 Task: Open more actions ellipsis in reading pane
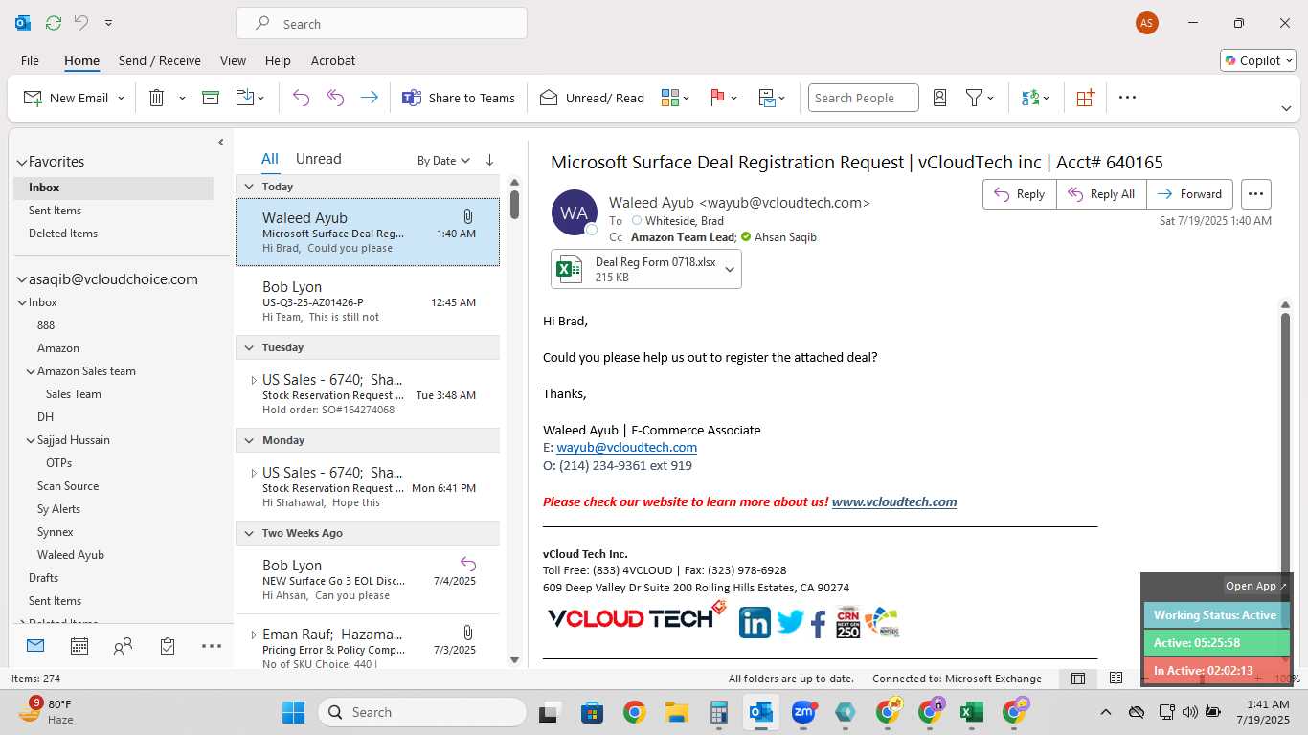[1256, 194]
